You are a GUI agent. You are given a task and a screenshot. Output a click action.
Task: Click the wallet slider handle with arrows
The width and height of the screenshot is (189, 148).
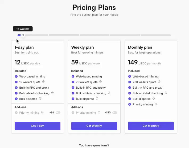[23, 35]
